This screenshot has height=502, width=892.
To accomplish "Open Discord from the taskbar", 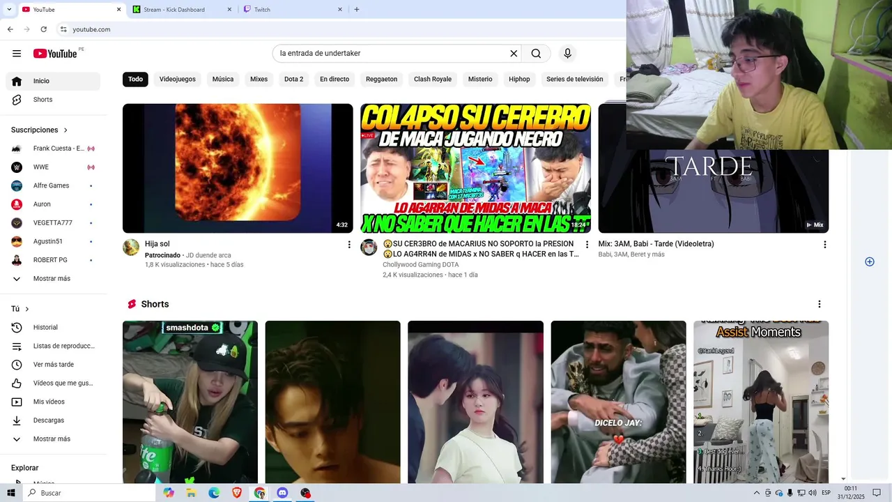I will [282, 493].
